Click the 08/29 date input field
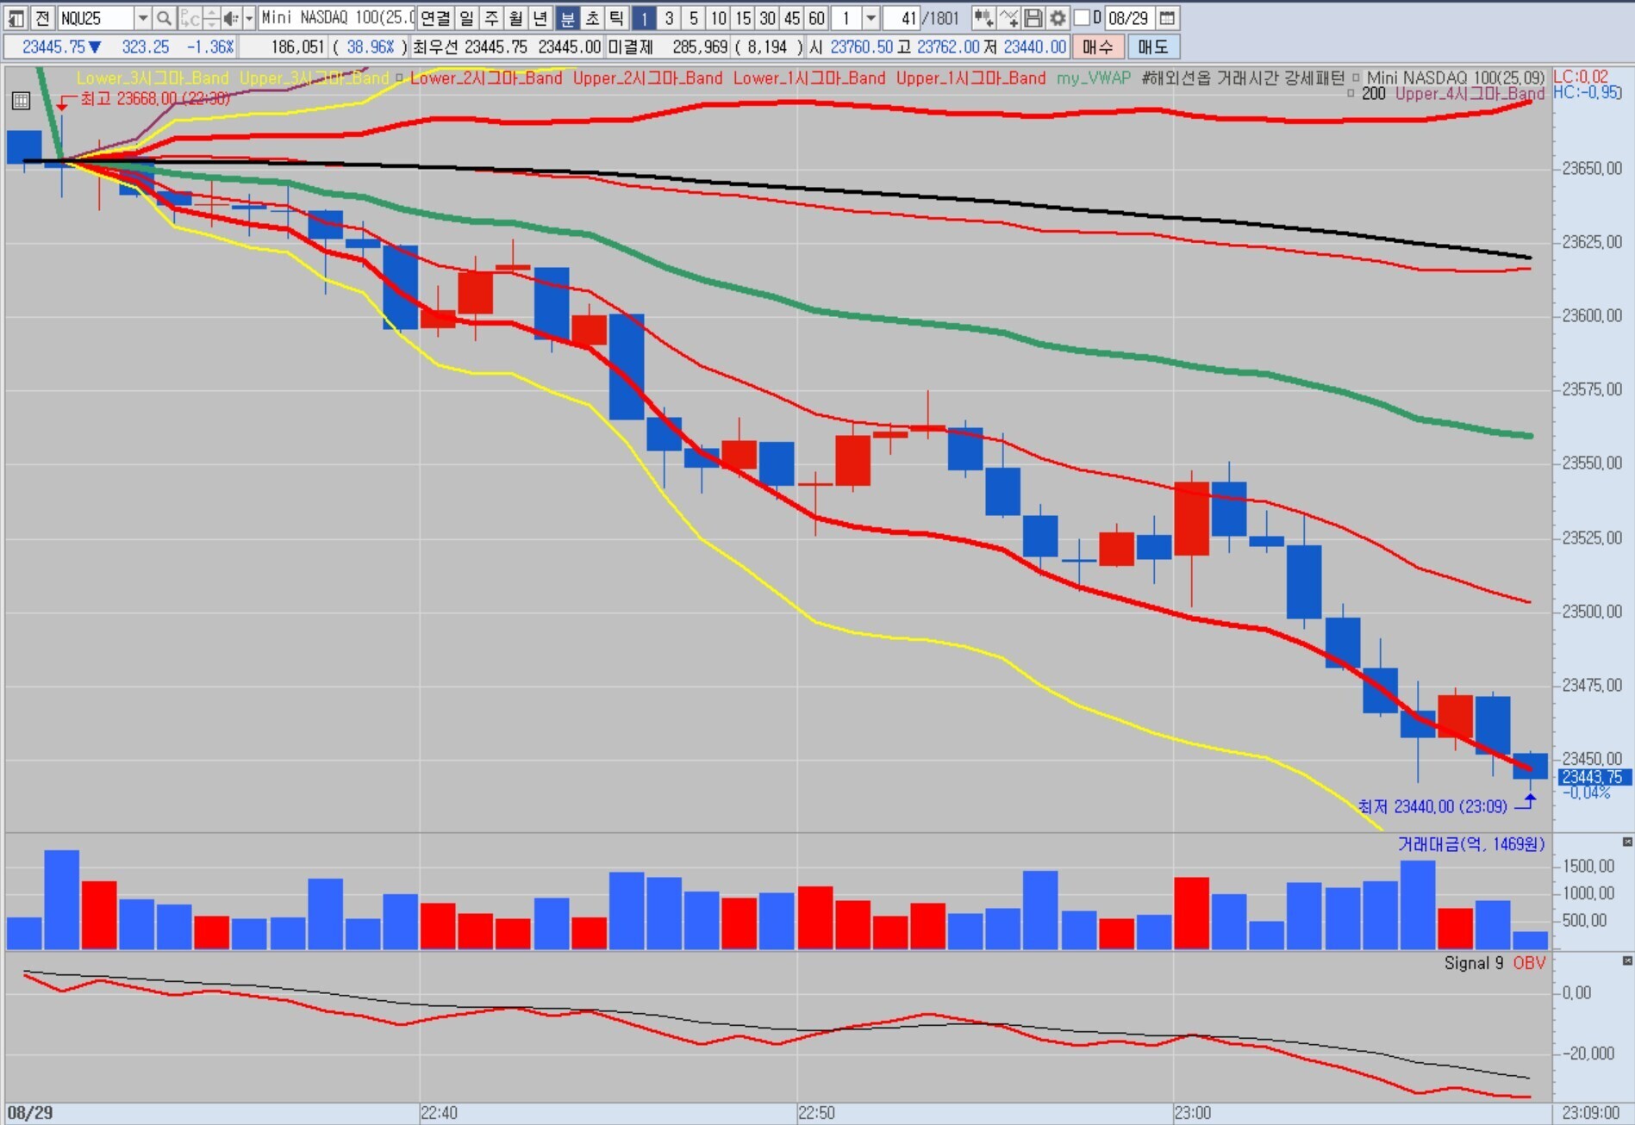Screen dimensions: 1635x1125 [x=1128, y=18]
